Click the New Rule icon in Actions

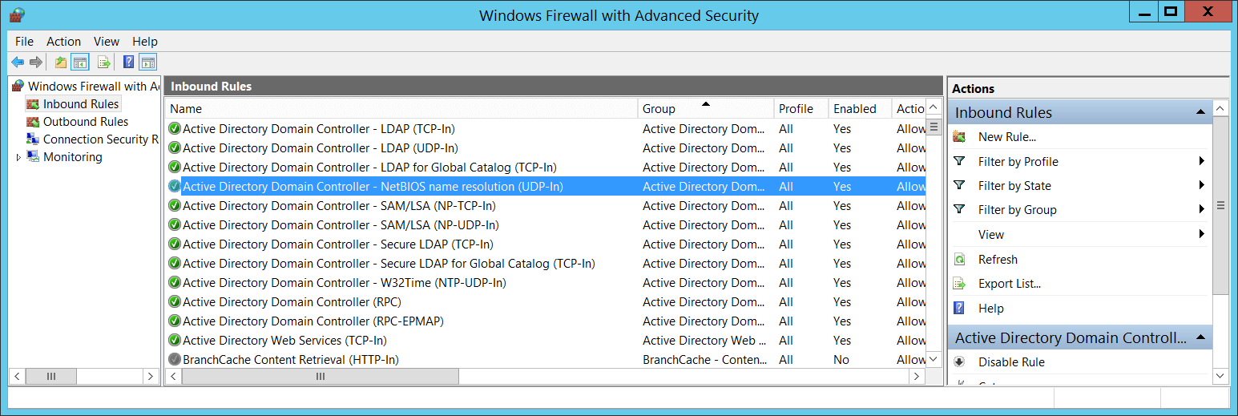959,137
